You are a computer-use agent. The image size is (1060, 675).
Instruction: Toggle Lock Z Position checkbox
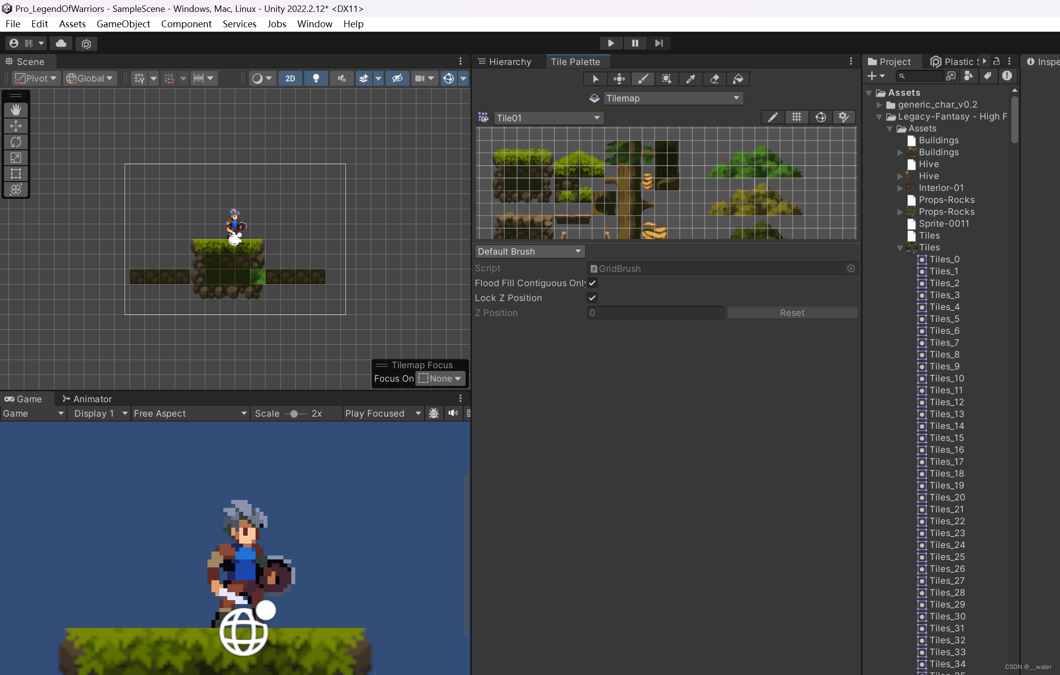pos(592,298)
